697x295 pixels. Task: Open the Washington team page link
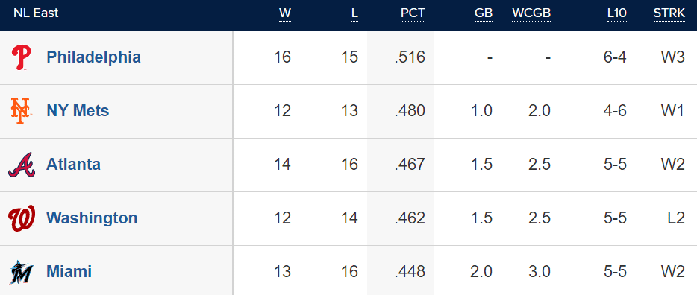pyautogui.click(x=92, y=218)
